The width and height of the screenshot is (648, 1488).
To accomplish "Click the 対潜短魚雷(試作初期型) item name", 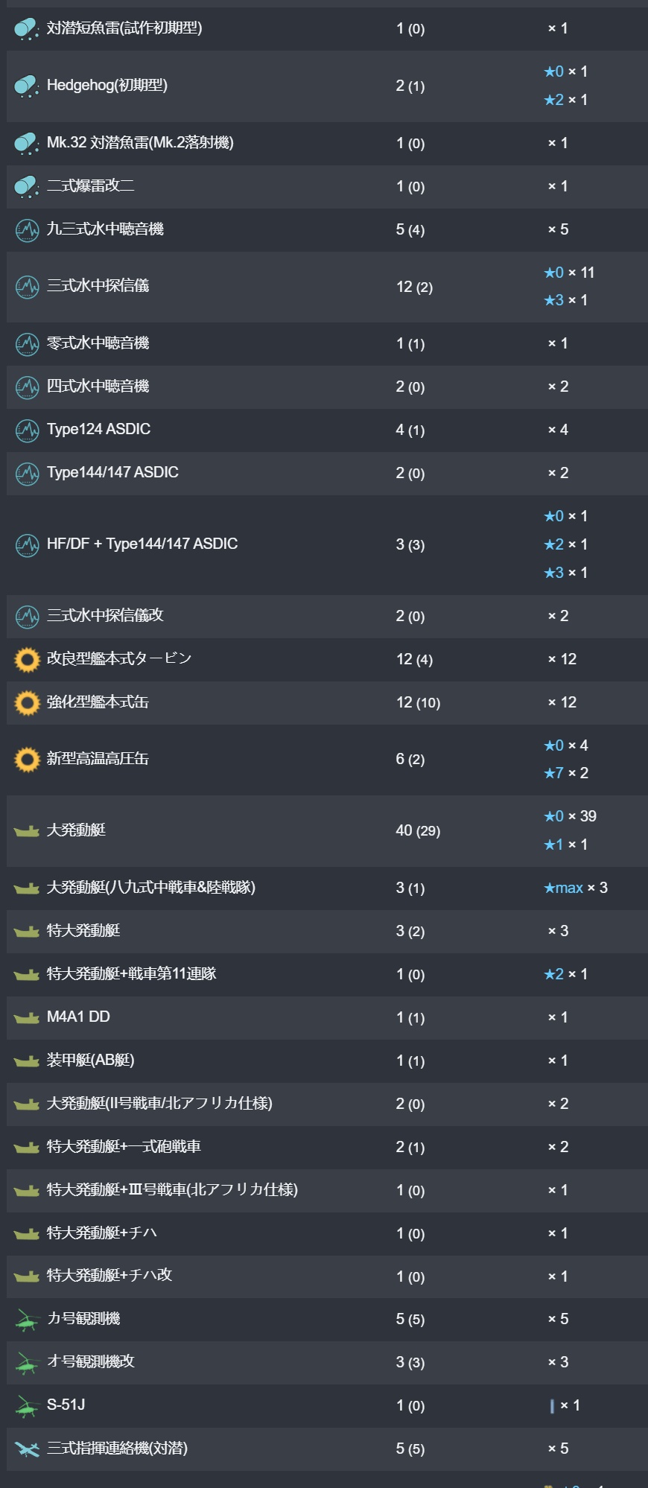I will click(124, 28).
